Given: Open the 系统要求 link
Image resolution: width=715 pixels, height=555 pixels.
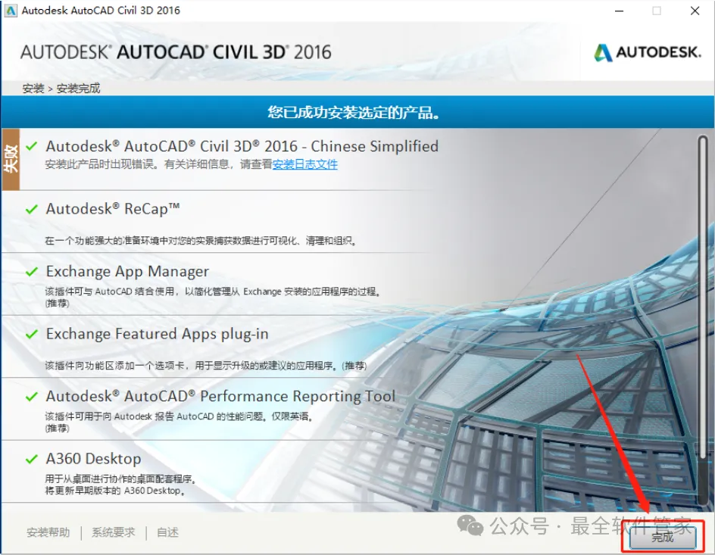Looking at the screenshot, I should (114, 532).
